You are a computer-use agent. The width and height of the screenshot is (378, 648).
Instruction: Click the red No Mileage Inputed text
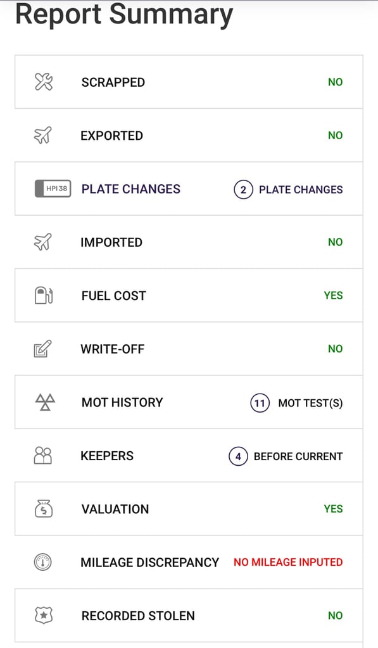(x=288, y=562)
